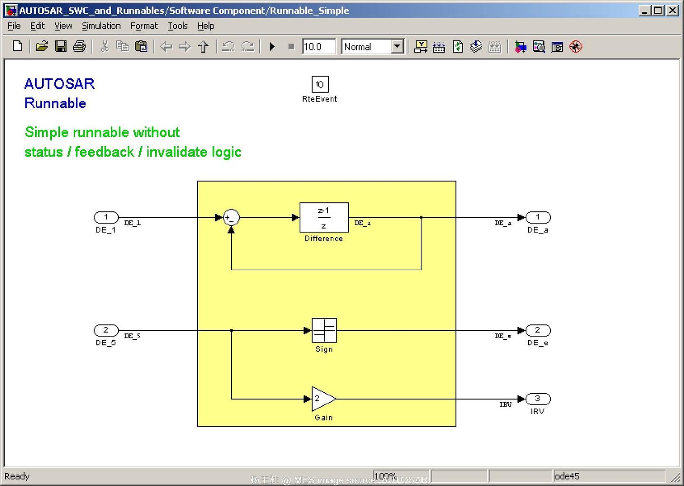Update the diagram with refresh icon
684x486 pixels.
(x=457, y=46)
